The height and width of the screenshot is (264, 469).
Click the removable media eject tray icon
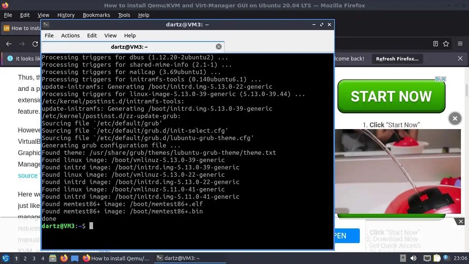(x=404, y=258)
